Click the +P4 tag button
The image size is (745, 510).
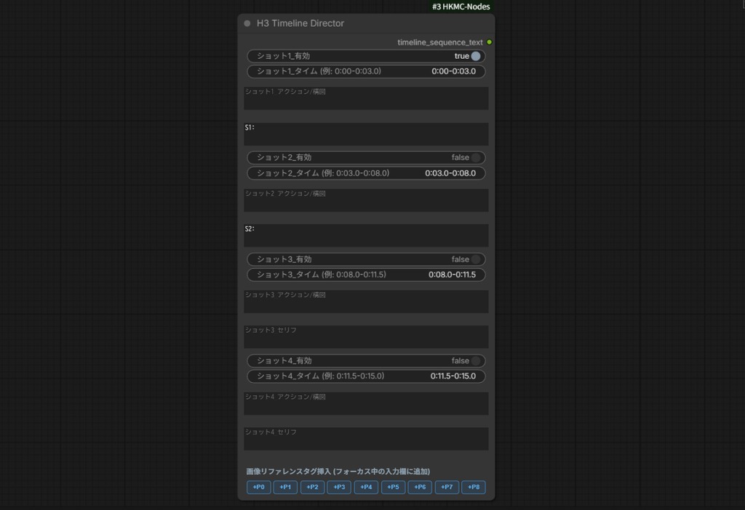coord(366,487)
